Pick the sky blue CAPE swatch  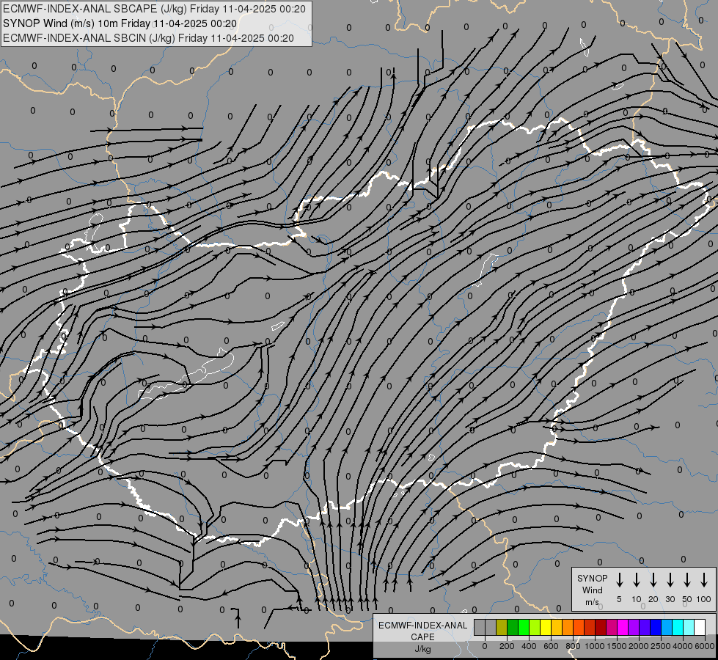(667, 627)
